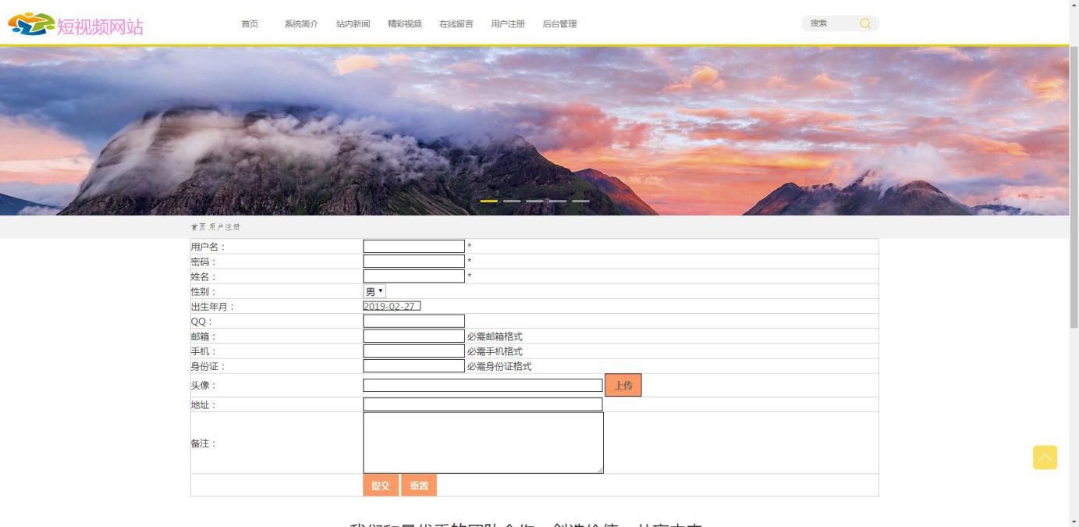The width and height of the screenshot is (1079, 527).
Task: Click the 上传 upload button
Action: point(623,385)
